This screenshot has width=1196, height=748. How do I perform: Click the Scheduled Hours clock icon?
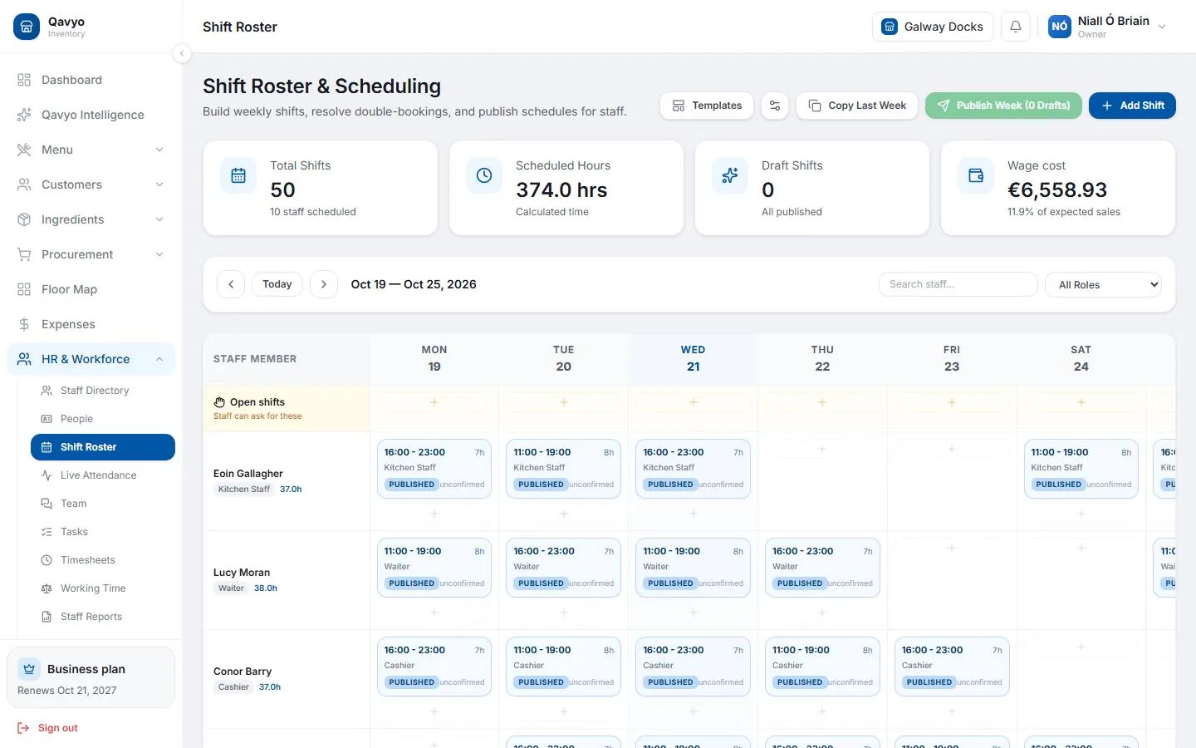tap(484, 175)
